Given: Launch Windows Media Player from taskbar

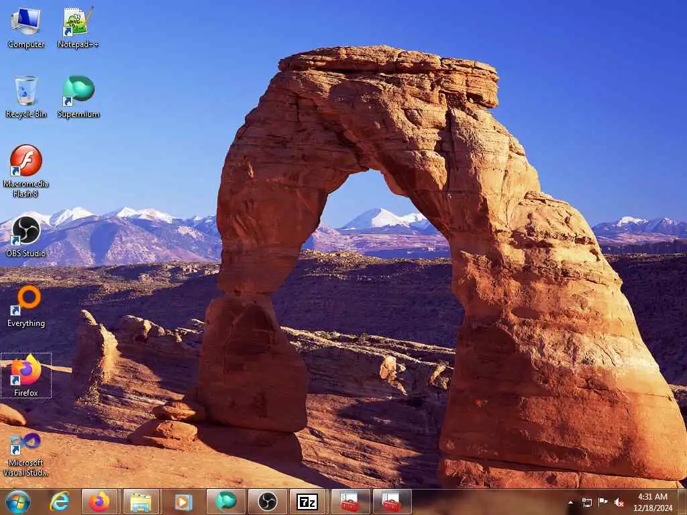Looking at the screenshot, I should pyautogui.click(x=182, y=502).
